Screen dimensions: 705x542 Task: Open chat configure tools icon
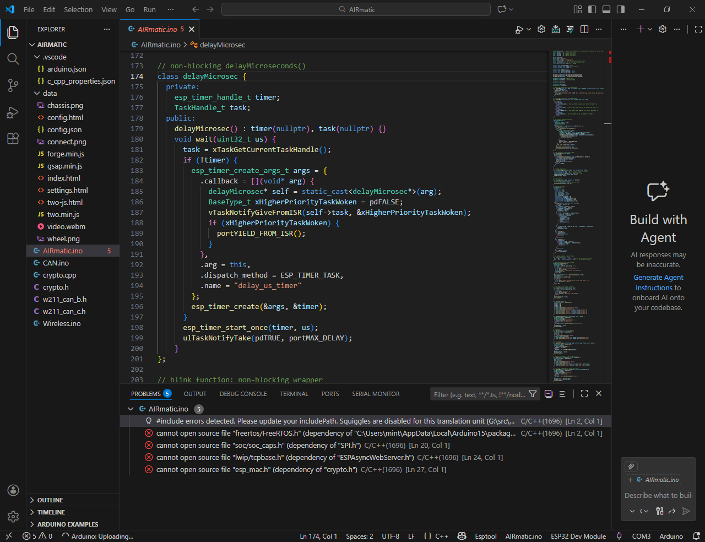659,511
